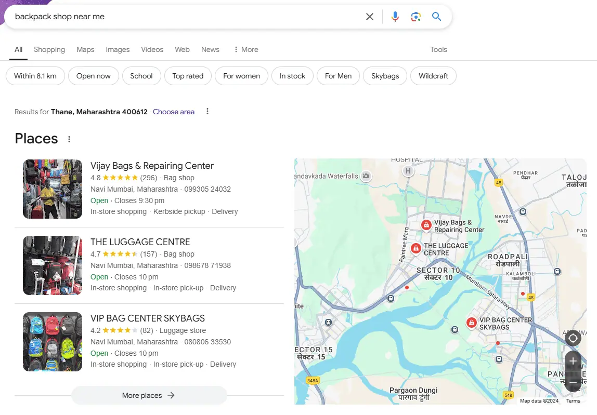Viewport: 597px width, 415px height.
Task: Expand the More search categories menu
Action: coord(246,49)
